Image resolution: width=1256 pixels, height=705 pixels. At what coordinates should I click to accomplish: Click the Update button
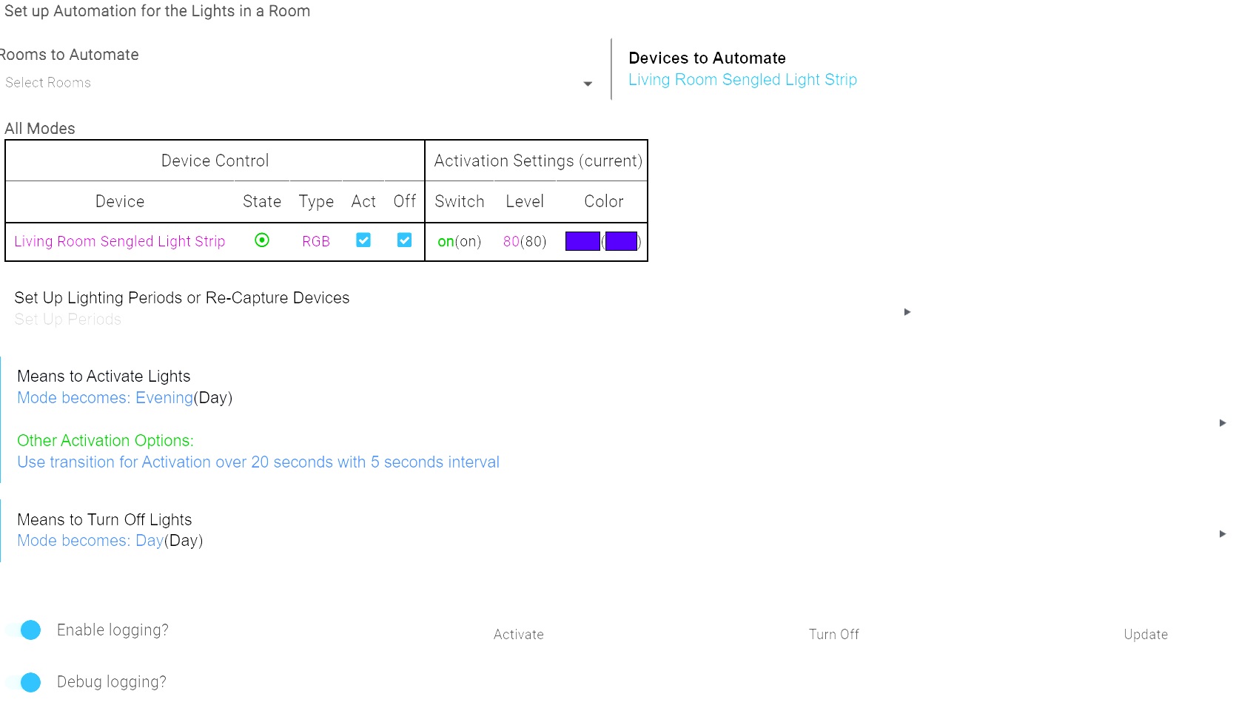click(1145, 635)
